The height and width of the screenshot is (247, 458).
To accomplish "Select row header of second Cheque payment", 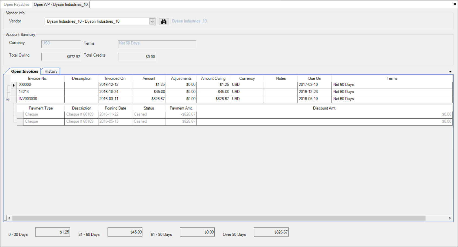I will tap(20, 122).
